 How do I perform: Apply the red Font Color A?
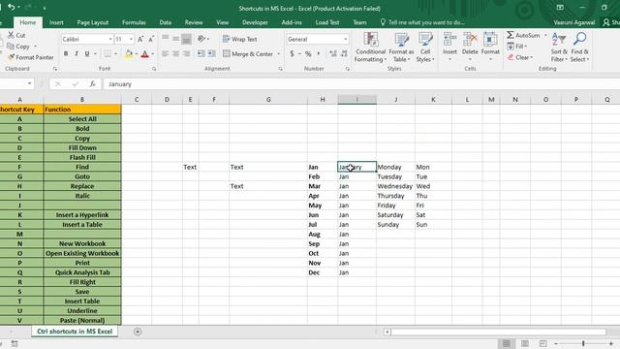(x=145, y=54)
